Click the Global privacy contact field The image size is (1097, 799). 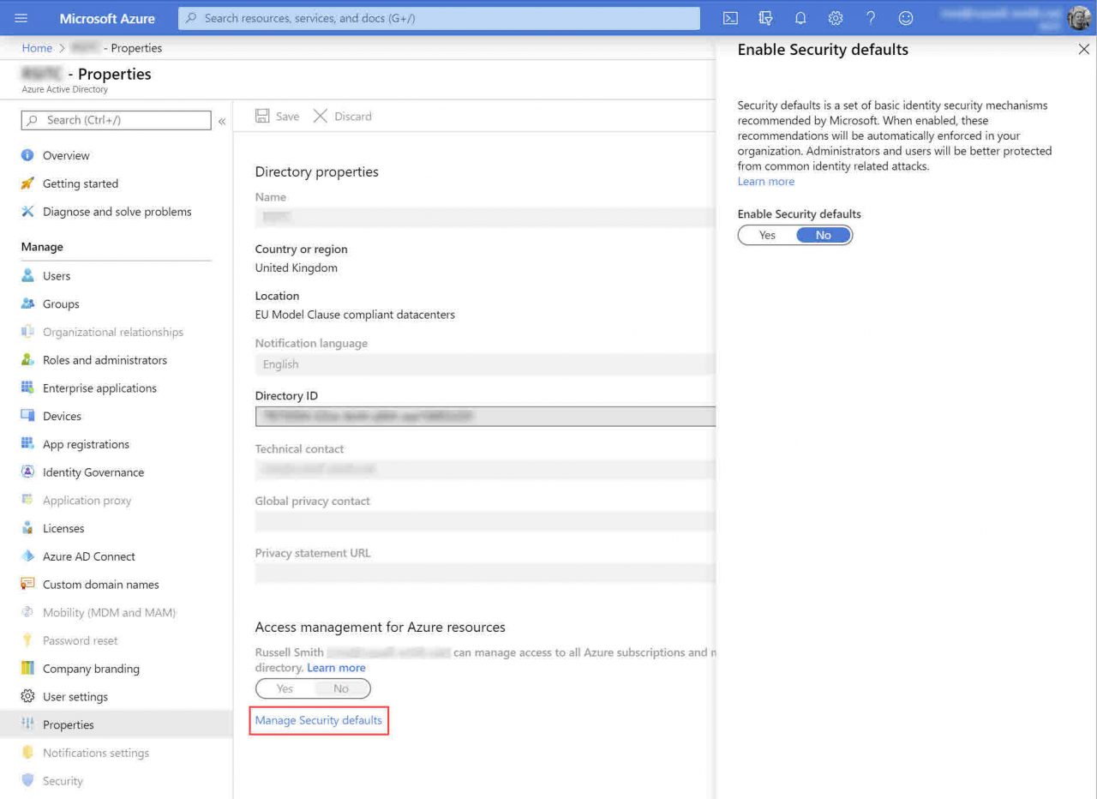(x=485, y=521)
